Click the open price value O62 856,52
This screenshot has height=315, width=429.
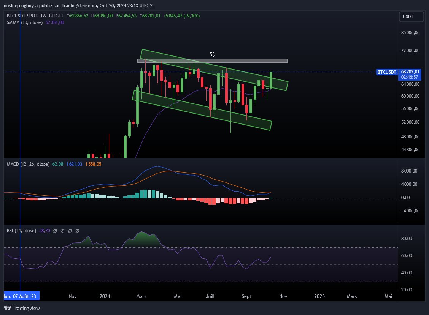pos(78,16)
